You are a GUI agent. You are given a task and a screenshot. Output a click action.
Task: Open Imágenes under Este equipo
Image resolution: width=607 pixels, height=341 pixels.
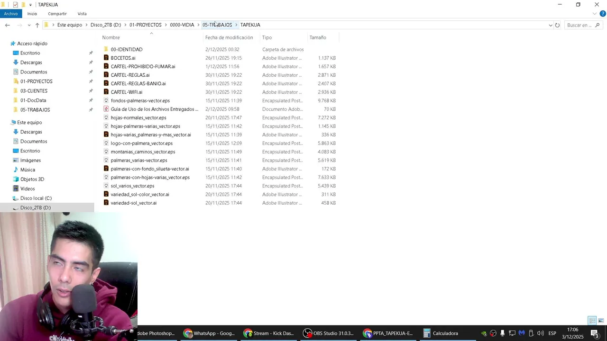pos(30,160)
